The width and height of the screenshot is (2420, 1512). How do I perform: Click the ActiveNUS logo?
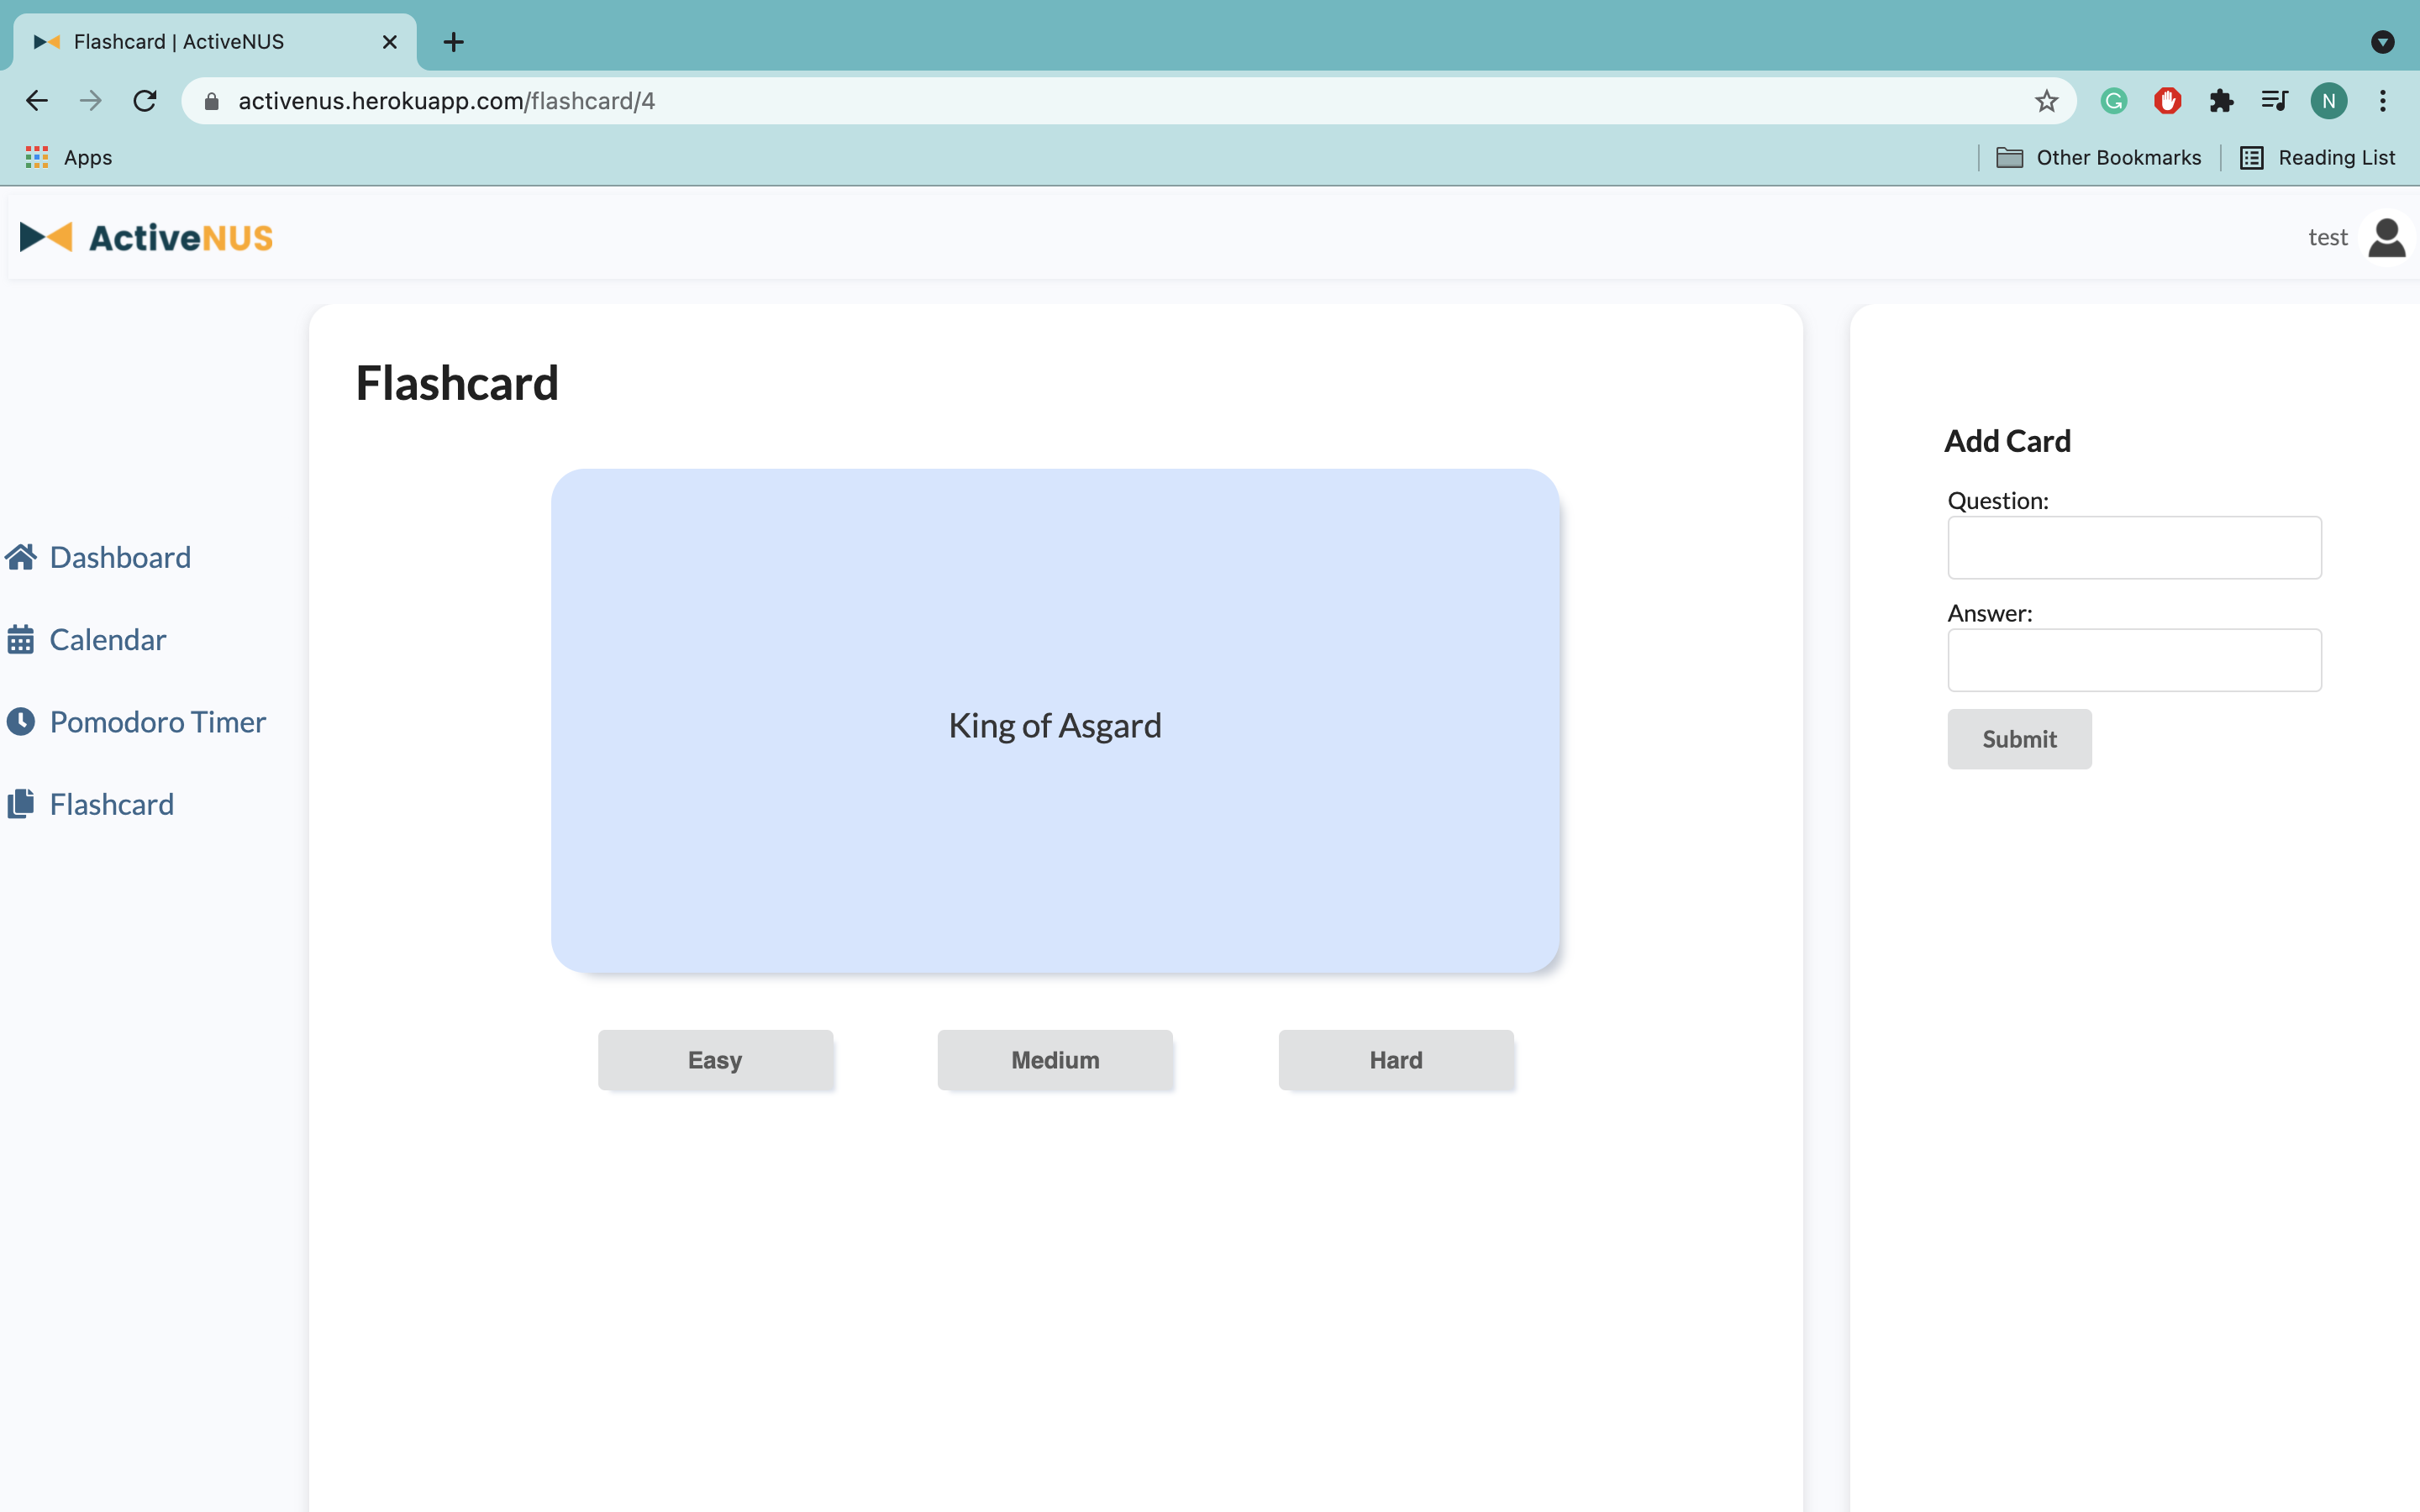(146, 237)
